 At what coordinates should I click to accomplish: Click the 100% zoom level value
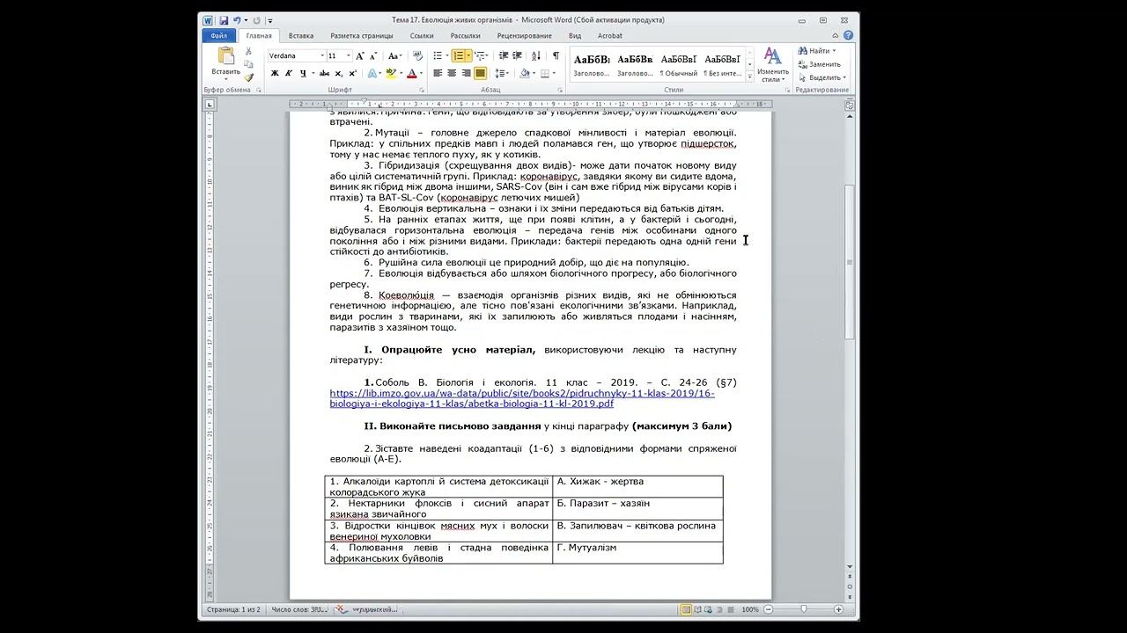point(750,609)
